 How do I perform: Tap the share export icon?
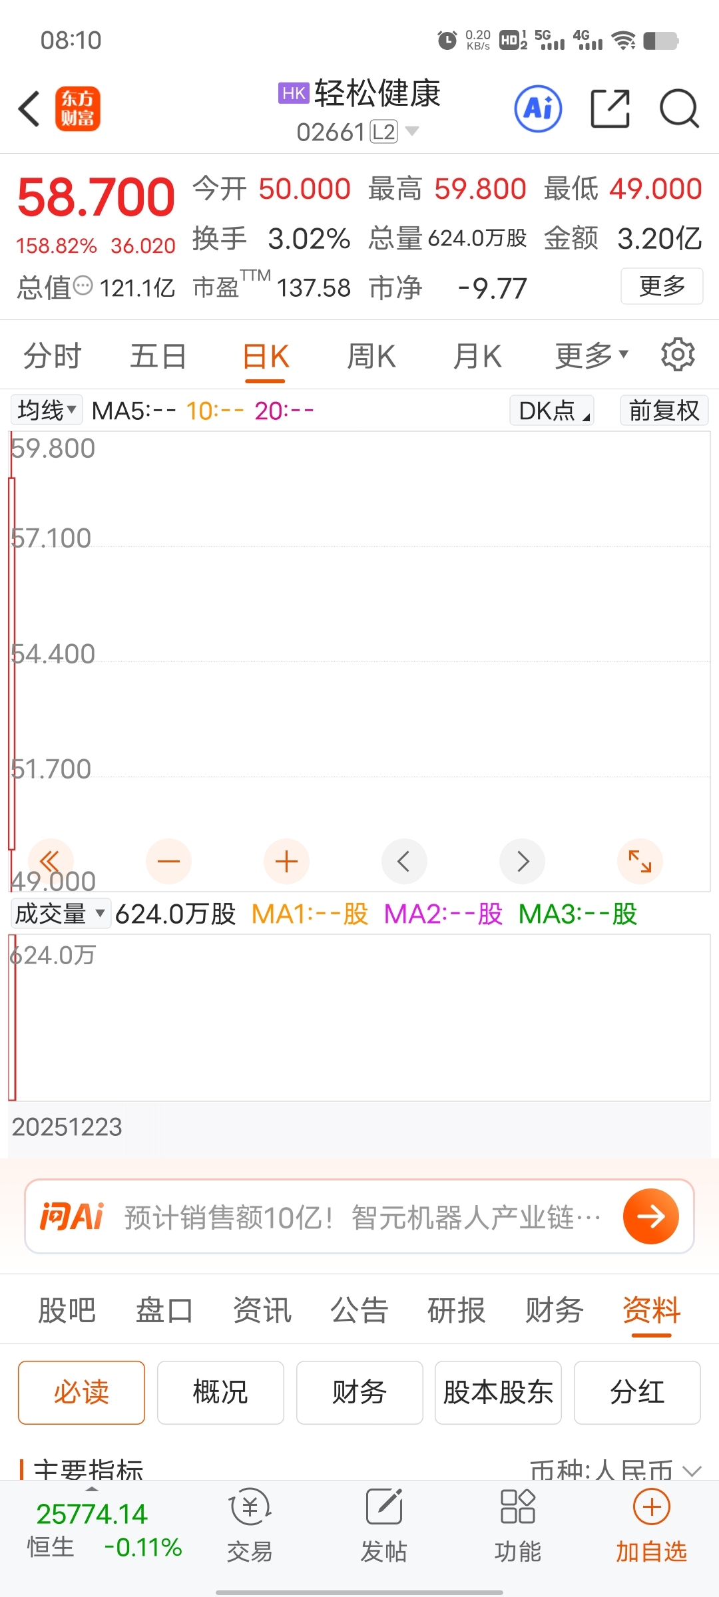(x=610, y=108)
